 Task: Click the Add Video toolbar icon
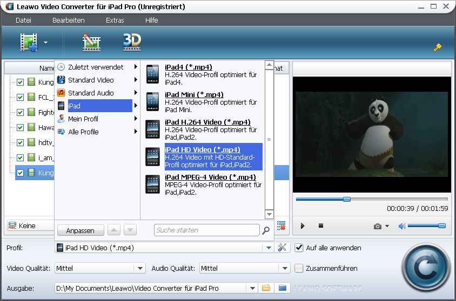tap(29, 43)
